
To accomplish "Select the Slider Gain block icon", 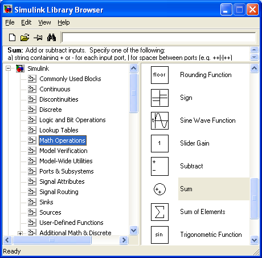I will coord(159,143).
